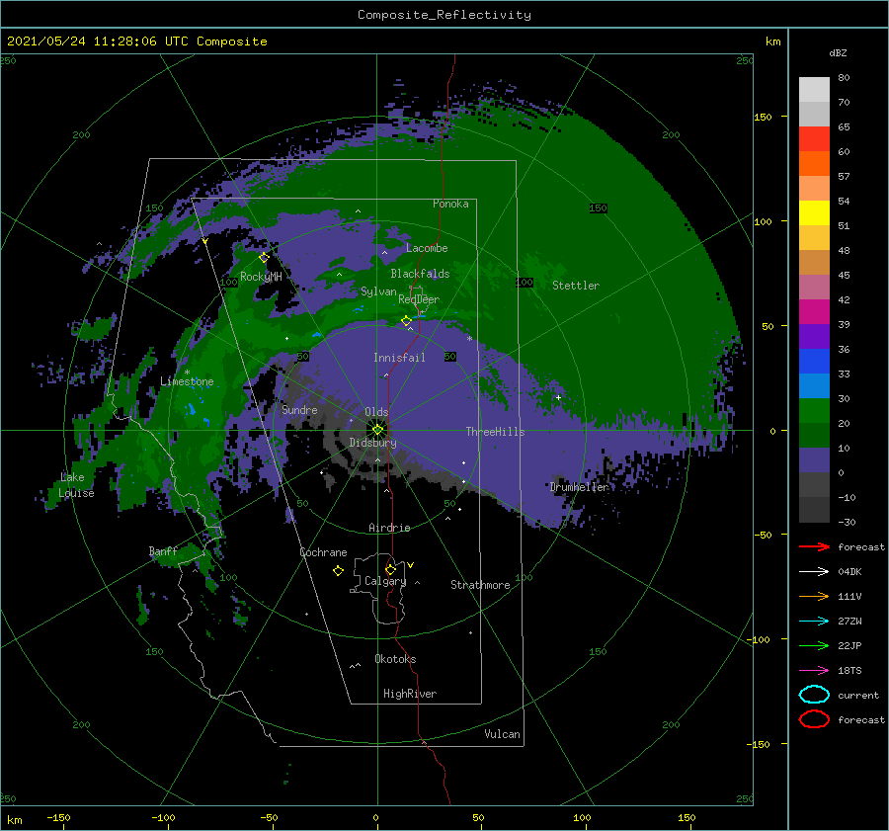Viewport: 889px width, 831px height.
Task: Click the Okotoks label
Action: coord(395,659)
